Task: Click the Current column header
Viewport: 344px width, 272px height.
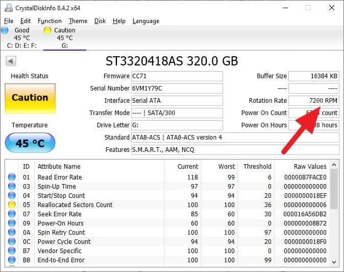Action: (188, 167)
